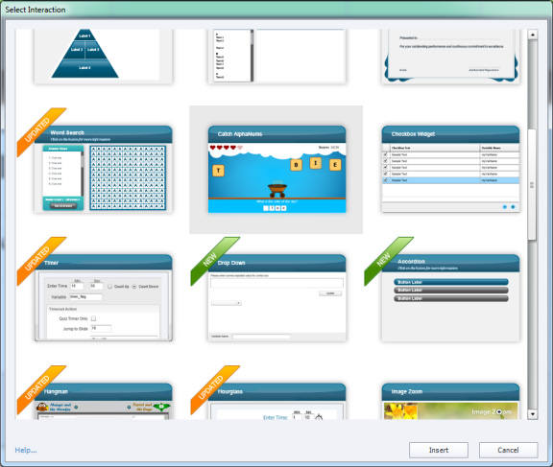Select the Timer interaction thumbnail
The width and height of the screenshot is (553, 467).
click(x=103, y=298)
